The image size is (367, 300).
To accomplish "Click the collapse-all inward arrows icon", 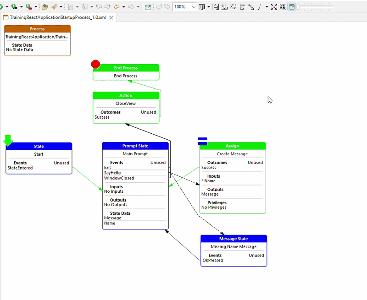I will [283, 7].
